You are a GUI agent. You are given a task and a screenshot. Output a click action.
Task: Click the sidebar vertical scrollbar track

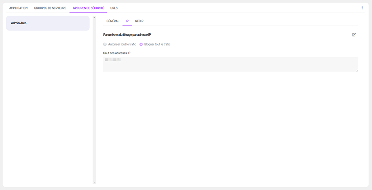pos(94,98)
